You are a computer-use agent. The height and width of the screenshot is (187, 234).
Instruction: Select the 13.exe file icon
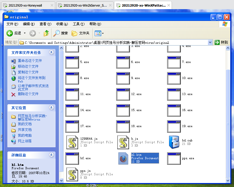(x=174, y=94)
